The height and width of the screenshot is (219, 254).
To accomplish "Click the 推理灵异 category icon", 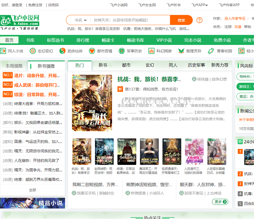I will (x=181, y=51).
